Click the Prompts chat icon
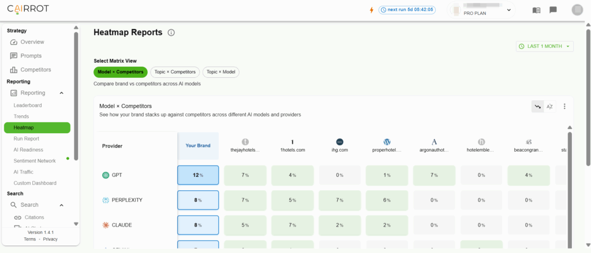The image size is (591, 253). pos(14,56)
